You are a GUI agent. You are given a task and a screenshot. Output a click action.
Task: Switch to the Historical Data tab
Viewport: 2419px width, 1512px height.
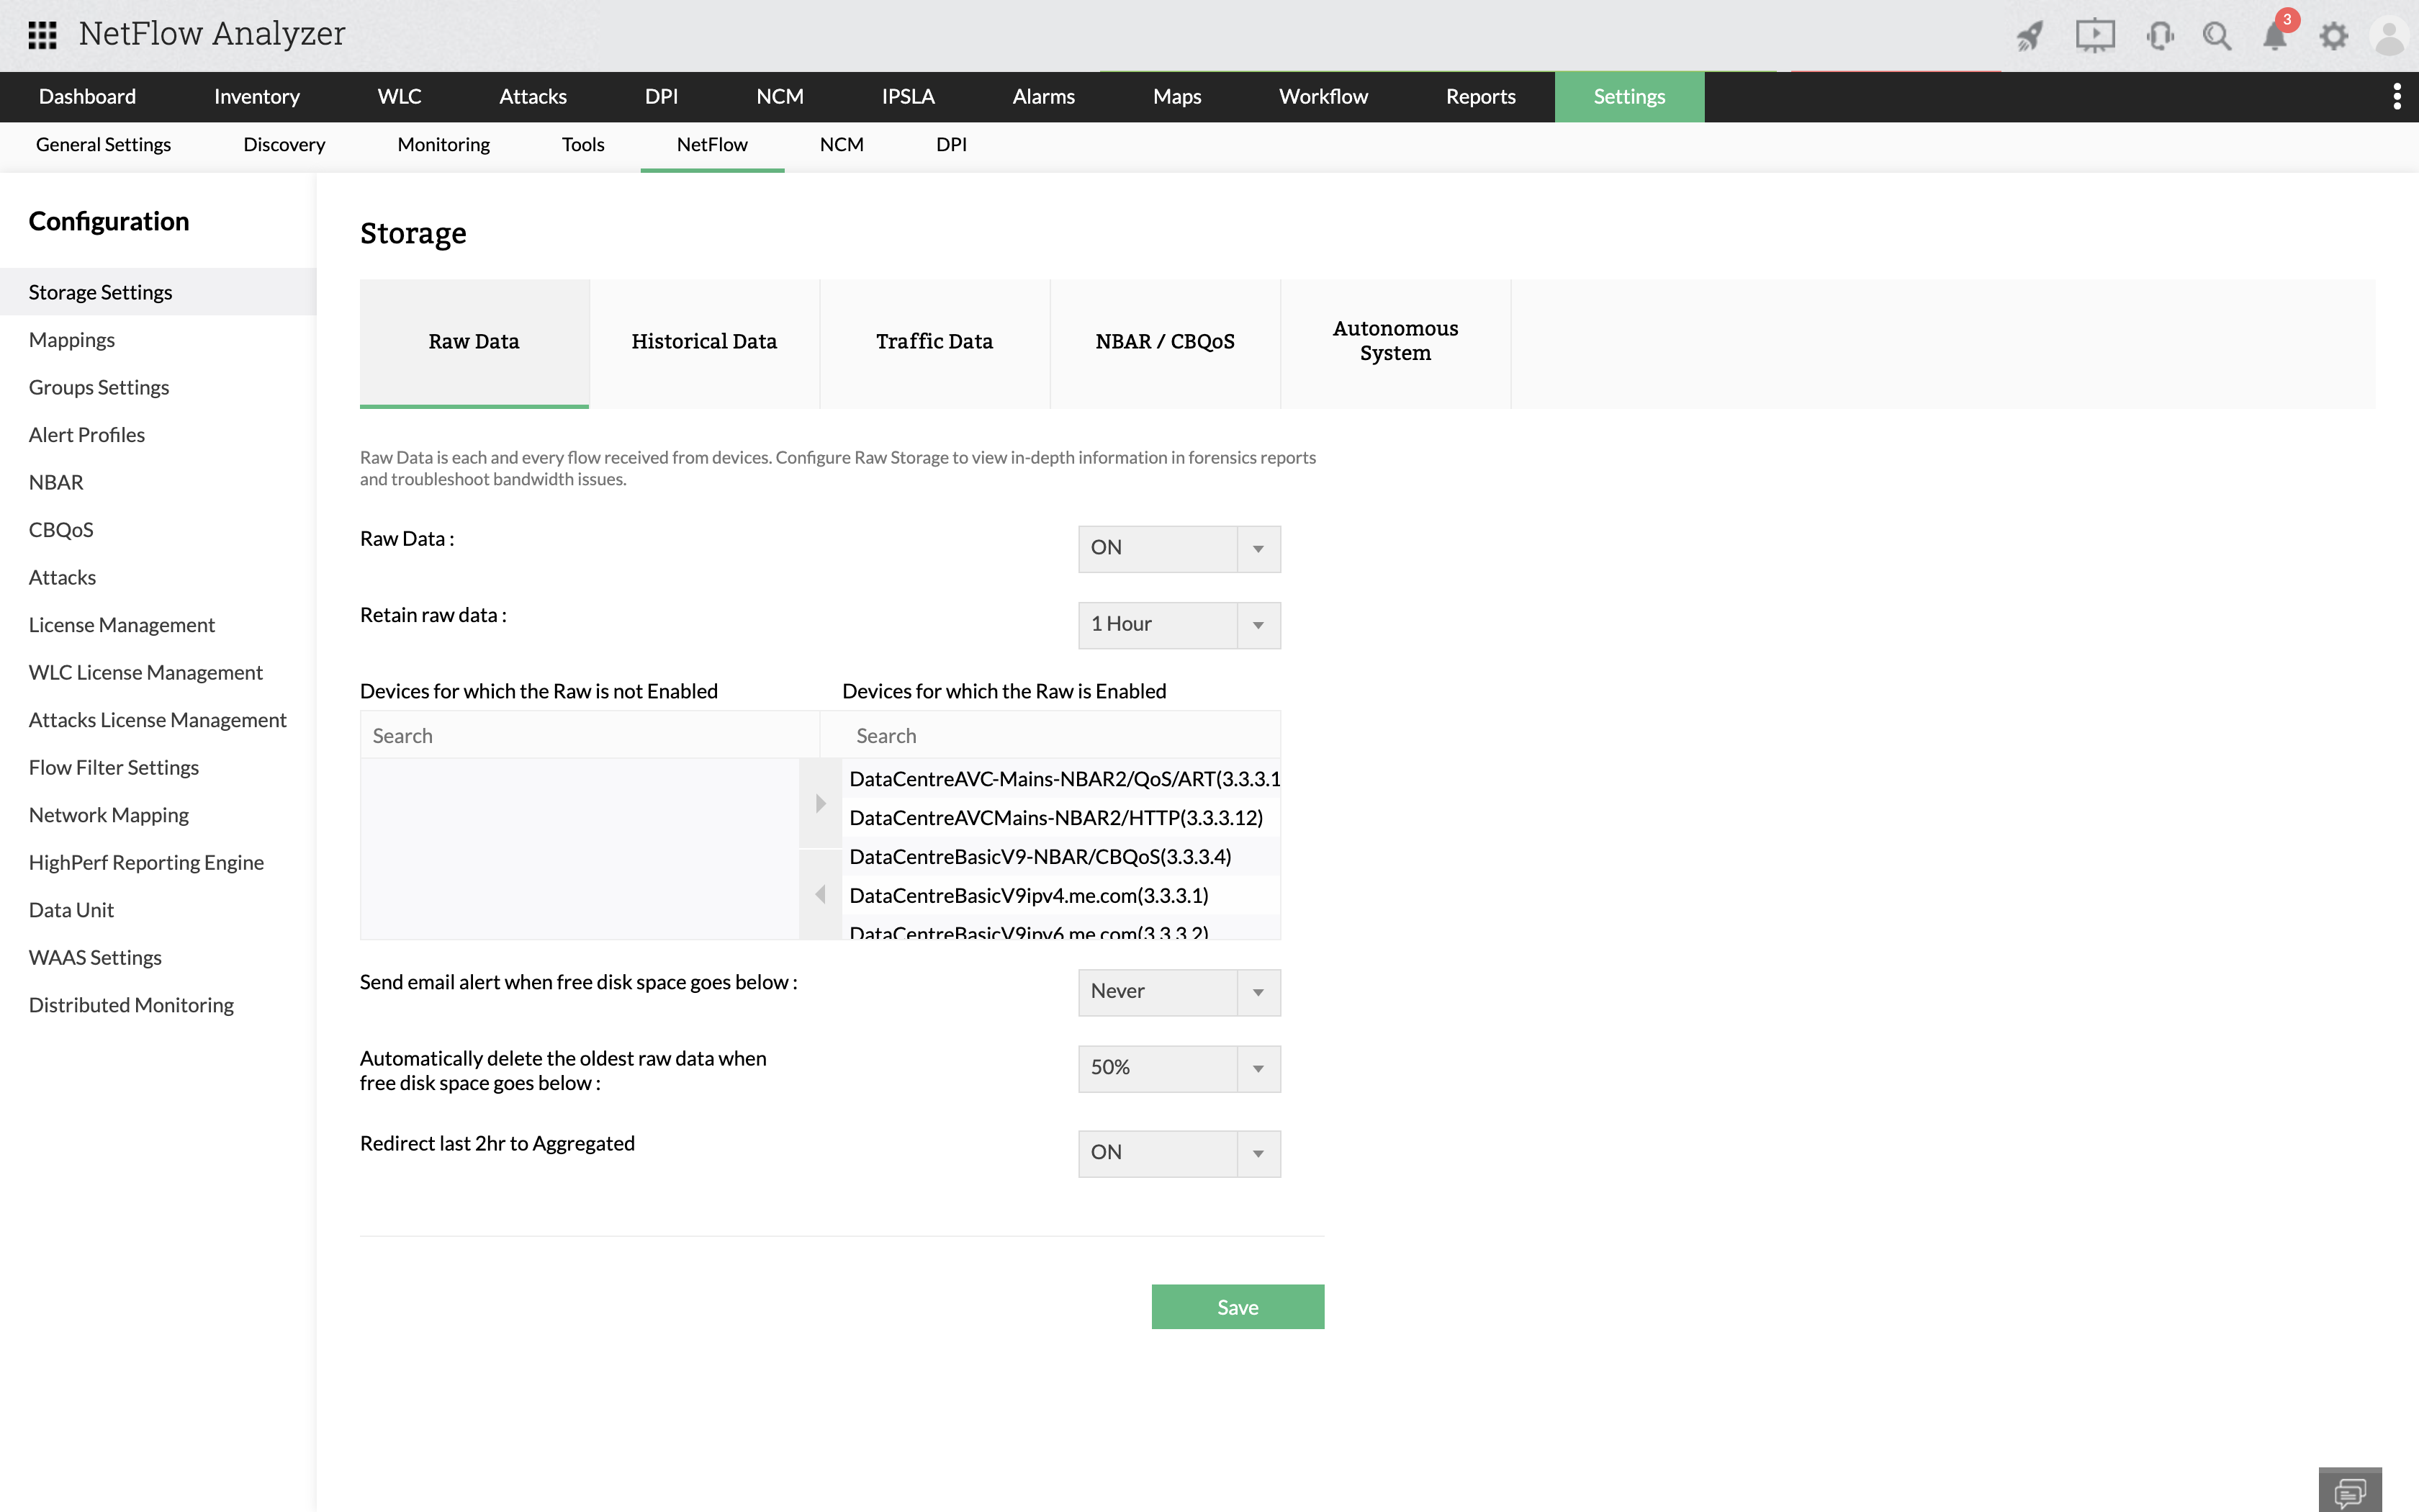(x=703, y=342)
